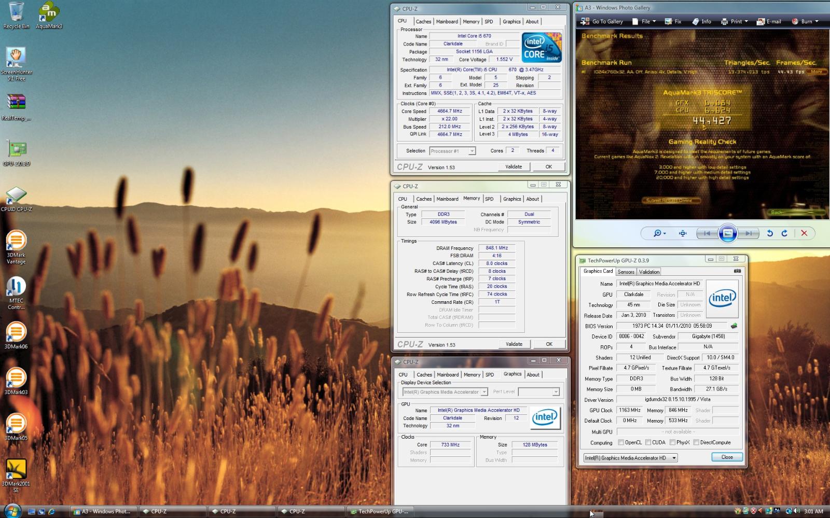The image size is (830, 518).
Task: Click the volume icon in system tray
Action: [x=797, y=511]
